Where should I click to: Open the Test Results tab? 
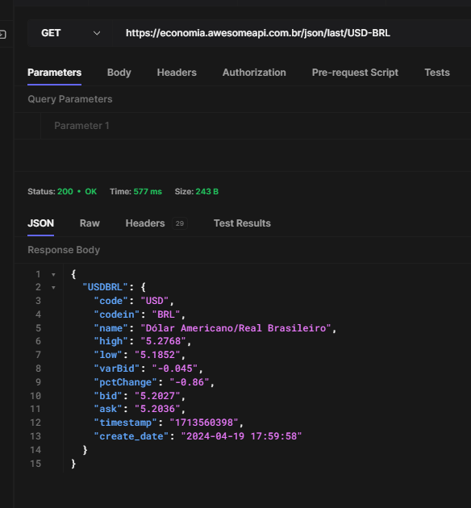coord(242,223)
